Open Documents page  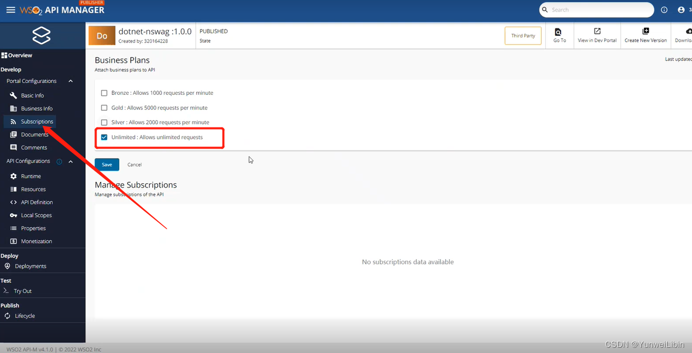(35, 134)
